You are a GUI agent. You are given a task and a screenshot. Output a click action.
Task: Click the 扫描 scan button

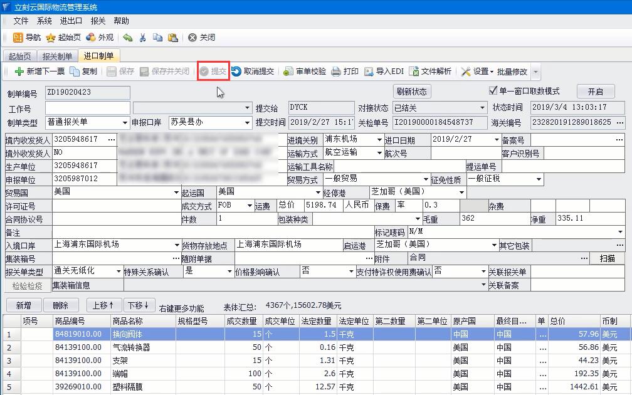click(x=607, y=258)
